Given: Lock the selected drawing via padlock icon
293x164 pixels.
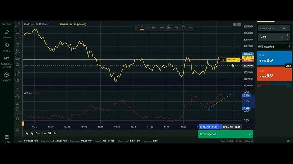Looking at the screenshot, I should 176,28.
